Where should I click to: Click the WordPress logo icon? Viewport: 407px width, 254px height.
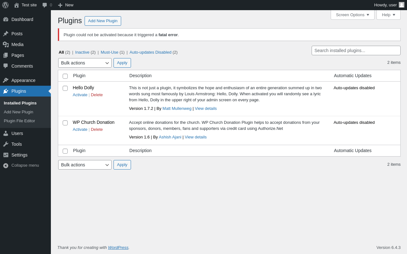click(5, 5)
